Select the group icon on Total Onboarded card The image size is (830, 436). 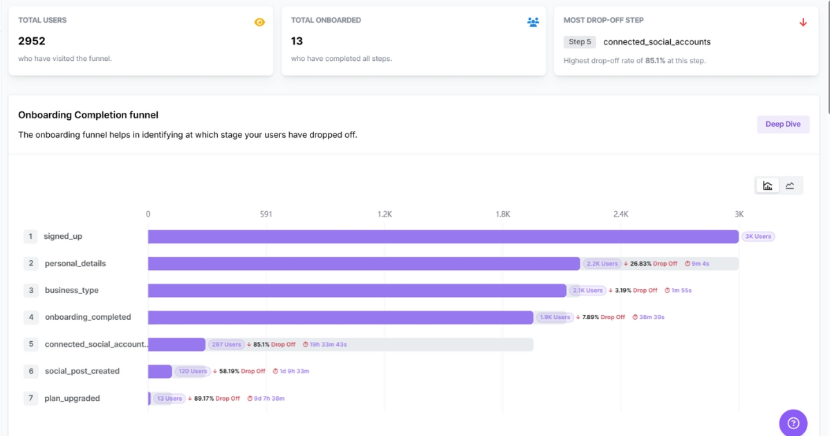pos(533,21)
